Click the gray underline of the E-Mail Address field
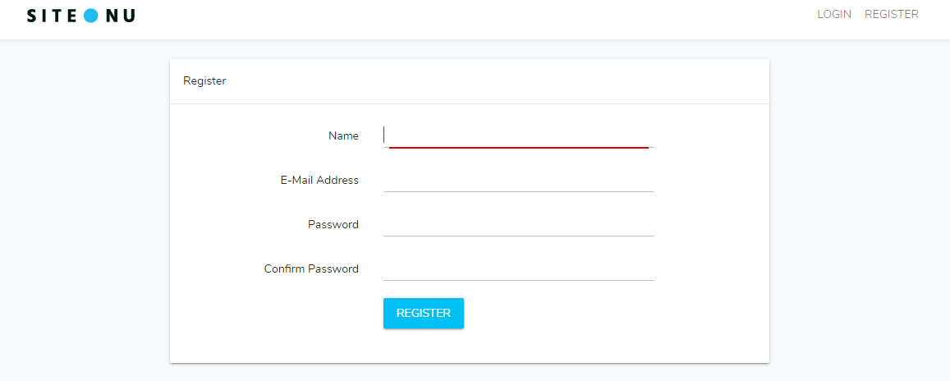Viewport: 950px width, 381px height. pos(519,191)
